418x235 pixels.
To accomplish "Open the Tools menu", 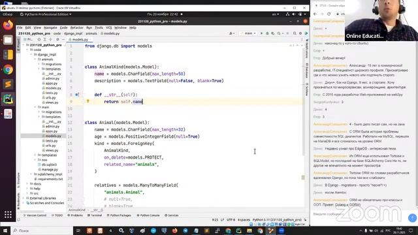I will (x=99, y=27).
